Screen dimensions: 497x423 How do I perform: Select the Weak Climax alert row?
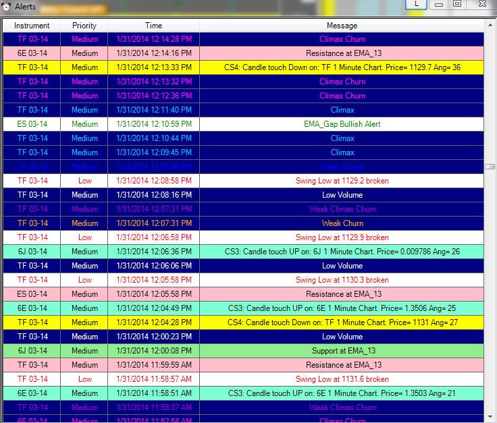click(243, 167)
